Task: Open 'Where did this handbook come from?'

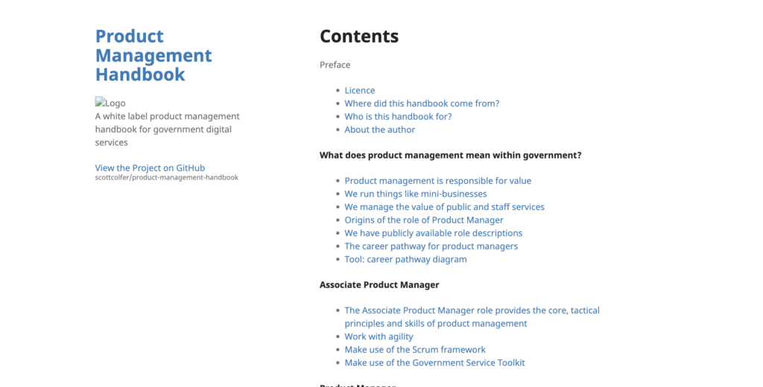Action: click(x=422, y=103)
